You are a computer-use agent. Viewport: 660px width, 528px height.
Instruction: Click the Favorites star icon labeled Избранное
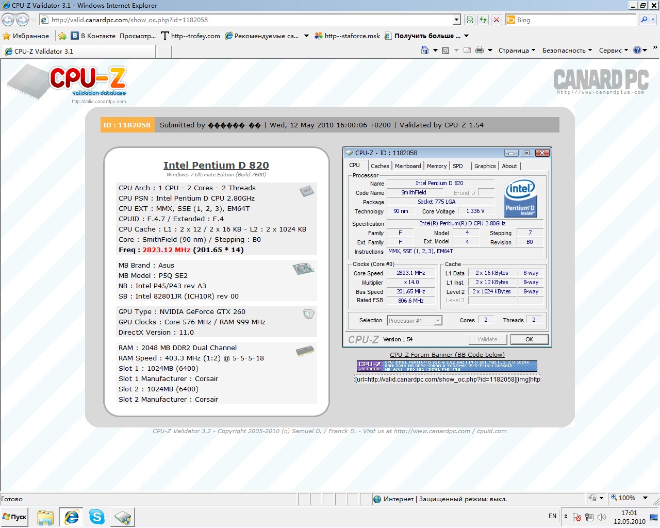[x=26, y=36]
